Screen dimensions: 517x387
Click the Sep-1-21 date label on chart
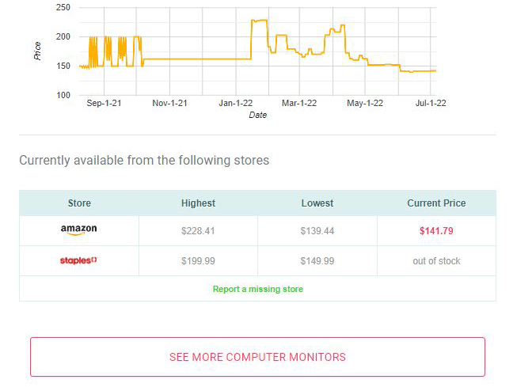coord(104,103)
